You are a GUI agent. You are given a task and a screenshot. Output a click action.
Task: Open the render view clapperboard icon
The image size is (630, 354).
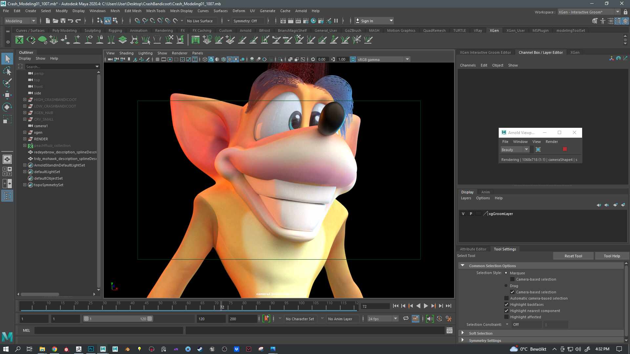(283, 21)
